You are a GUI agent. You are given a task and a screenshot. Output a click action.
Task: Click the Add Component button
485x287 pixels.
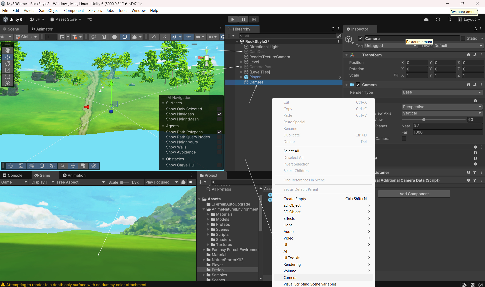414,194
